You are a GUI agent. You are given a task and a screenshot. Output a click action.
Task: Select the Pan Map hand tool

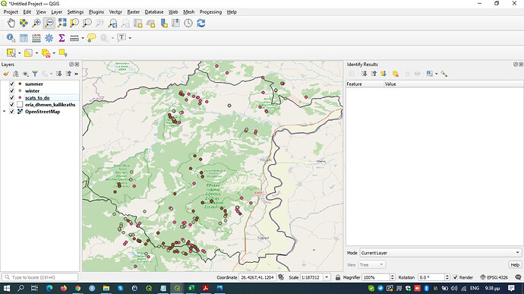coord(11,23)
